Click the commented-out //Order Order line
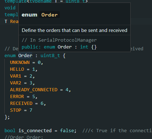Image resolution: width=152 pixels, height=139 pixels. 24,137
